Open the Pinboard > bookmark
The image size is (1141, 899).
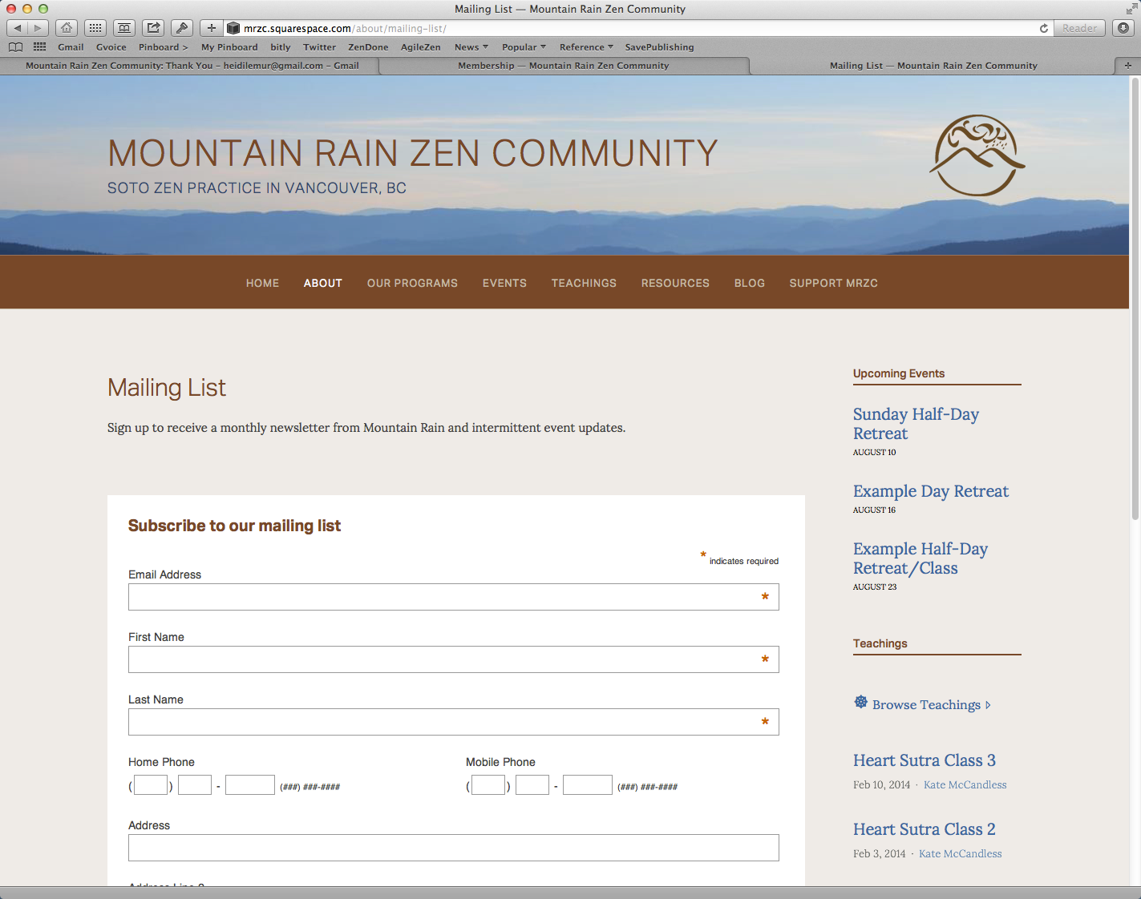pyautogui.click(x=163, y=47)
